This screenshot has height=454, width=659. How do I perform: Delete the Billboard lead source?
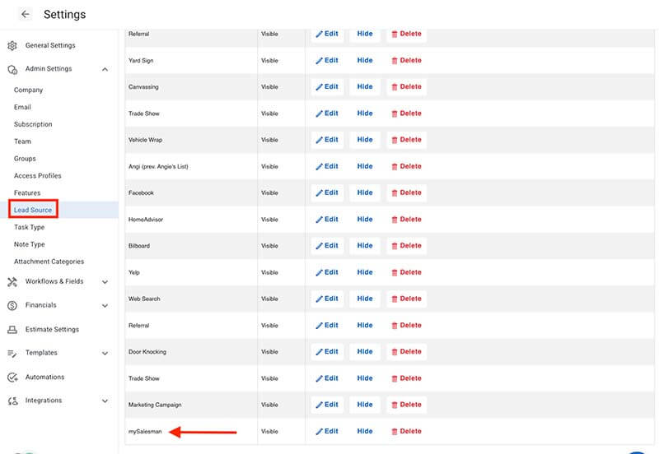point(406,245)
